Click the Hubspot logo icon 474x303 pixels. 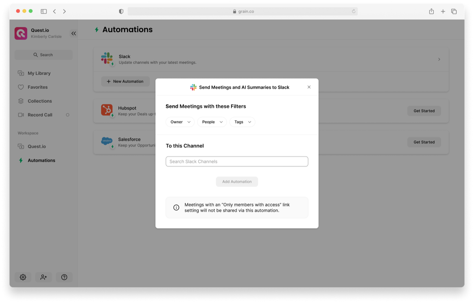click(x=107, y=110)
